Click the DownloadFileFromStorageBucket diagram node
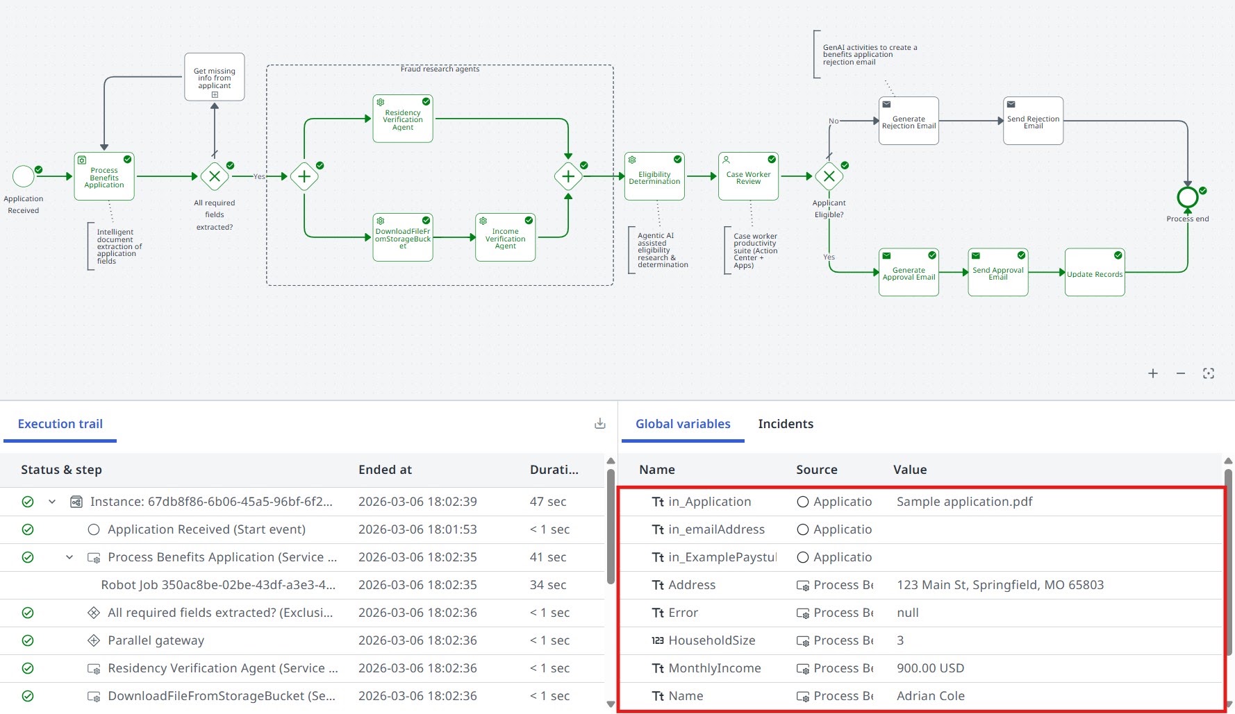Viewport: 1235px width, 714px height. (403, 237)
